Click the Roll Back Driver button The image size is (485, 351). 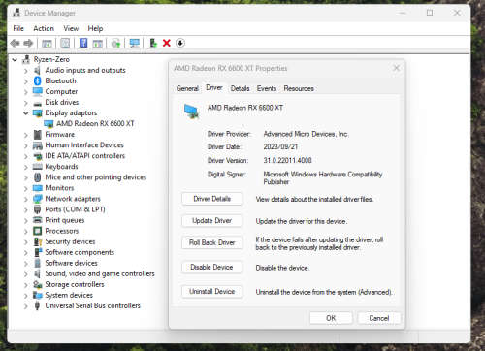click(211, 242)
